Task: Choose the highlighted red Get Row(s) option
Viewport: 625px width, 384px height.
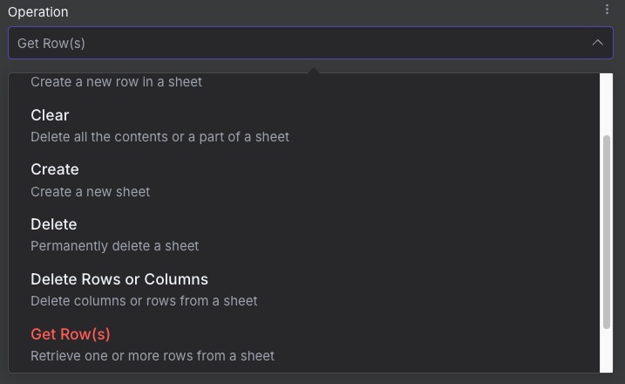Action: [71, 334]
